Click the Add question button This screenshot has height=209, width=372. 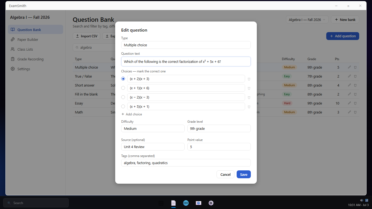[x=343, y=36]
